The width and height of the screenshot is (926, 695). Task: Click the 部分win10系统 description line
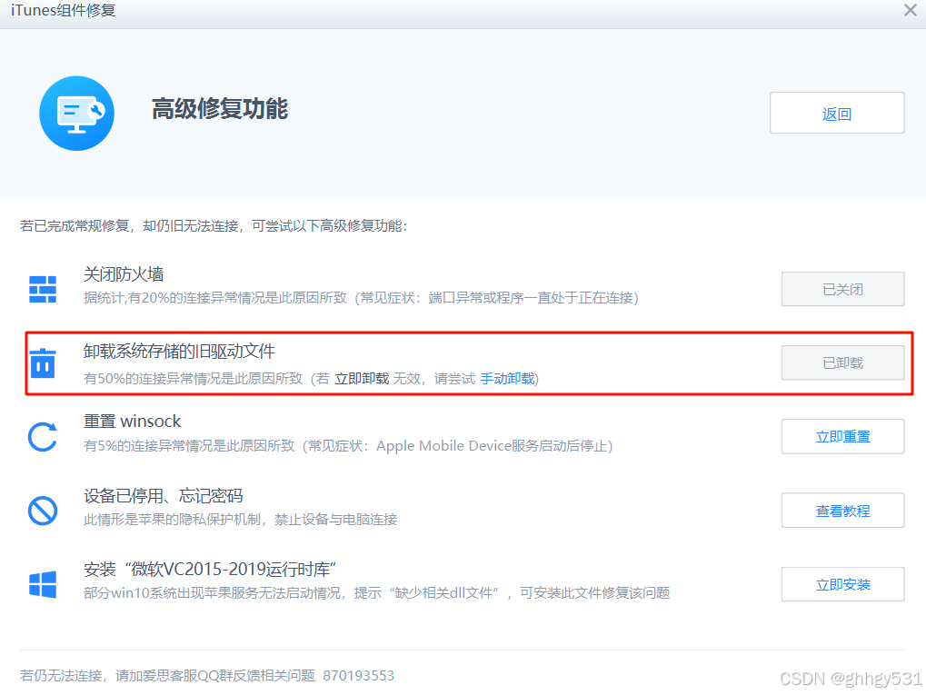click(377, 593)
